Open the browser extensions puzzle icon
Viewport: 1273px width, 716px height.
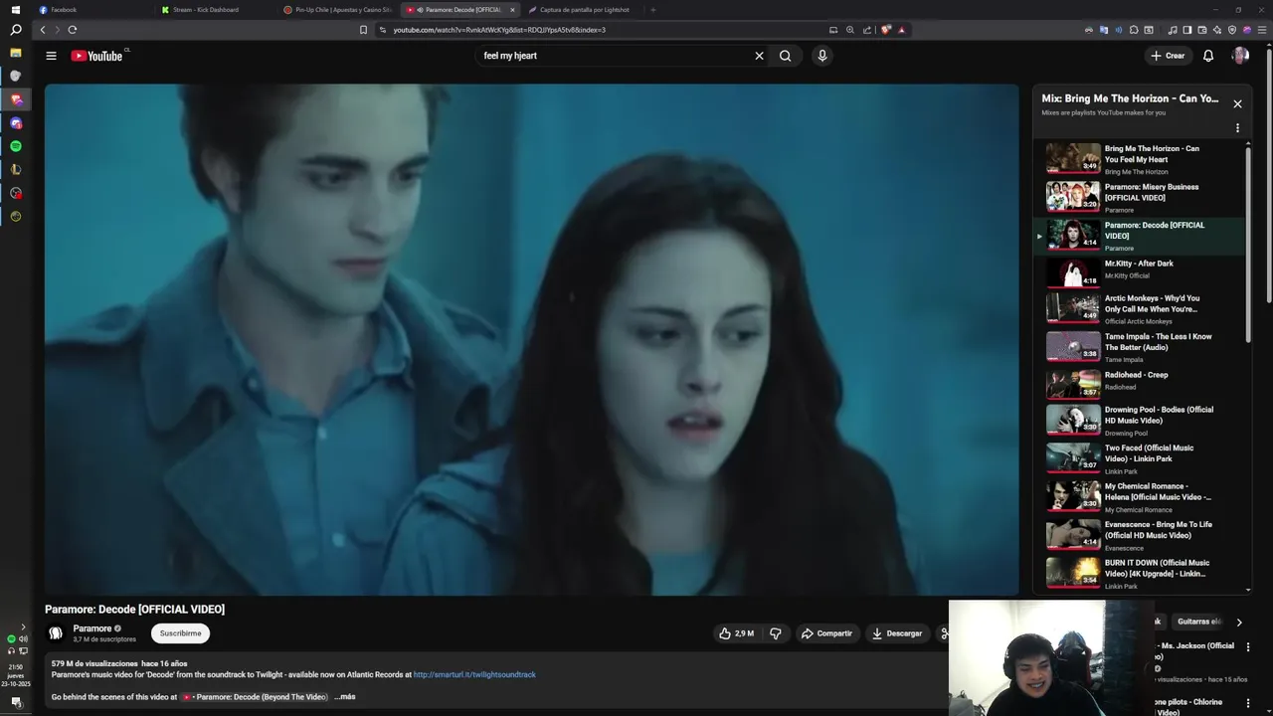tap(1135, 30)
